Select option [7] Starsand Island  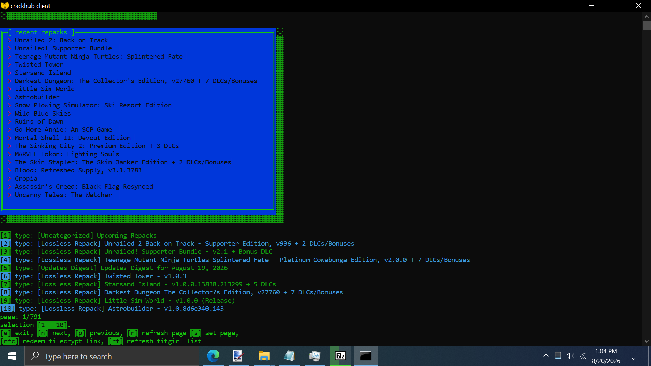[138, 284]
